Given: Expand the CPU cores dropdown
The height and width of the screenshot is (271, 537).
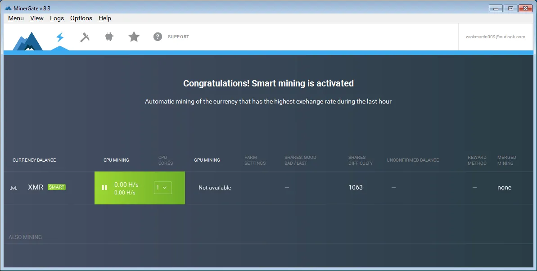Looking at the screenshot, I should click(x=162, y=187).
